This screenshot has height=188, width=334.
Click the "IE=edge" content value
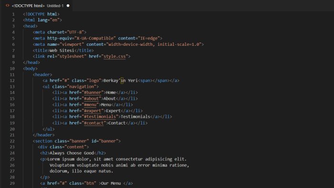pyautogui.click(x=149, y=38)
